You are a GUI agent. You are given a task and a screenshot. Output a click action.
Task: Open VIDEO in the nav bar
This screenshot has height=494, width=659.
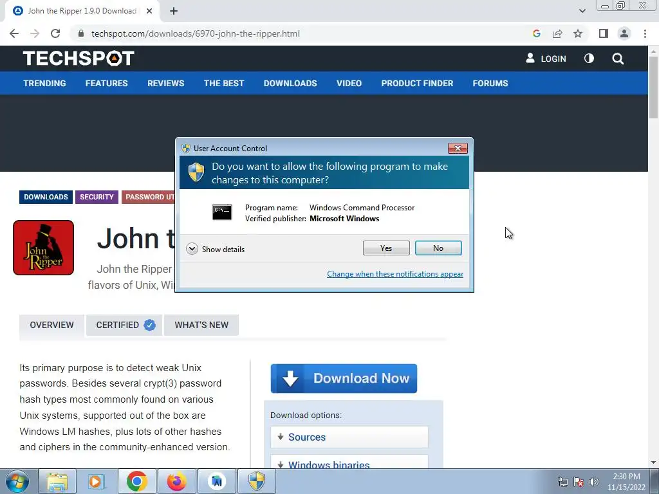pyautogui.click(x=349, y=83)
